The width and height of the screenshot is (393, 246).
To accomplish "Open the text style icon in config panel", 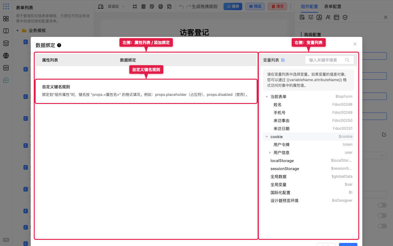I will click(x=328, y=17).
